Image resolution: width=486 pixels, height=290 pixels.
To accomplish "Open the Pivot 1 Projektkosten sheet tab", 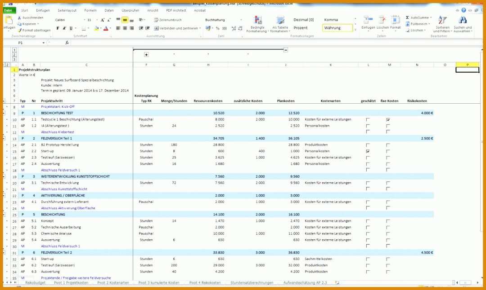I will [x=71, y=282].
